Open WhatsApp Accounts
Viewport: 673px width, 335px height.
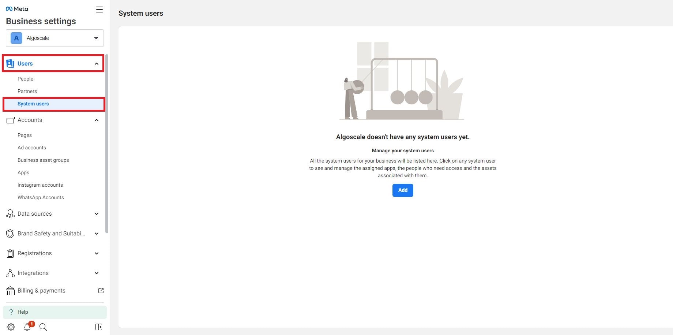(41, 197)
